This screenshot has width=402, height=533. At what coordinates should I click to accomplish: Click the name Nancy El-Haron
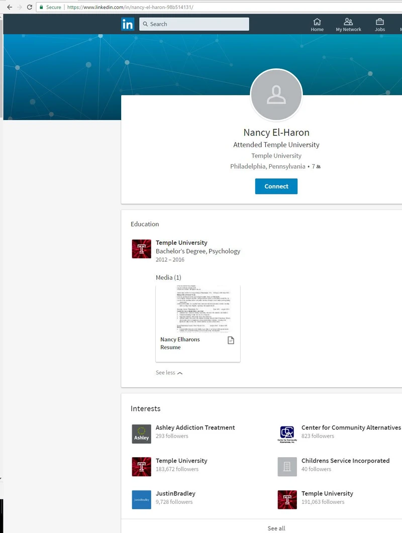[276, 133]
